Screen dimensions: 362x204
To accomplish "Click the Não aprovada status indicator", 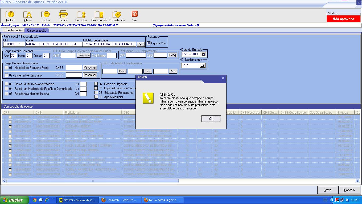I will [x=343, y=19].
